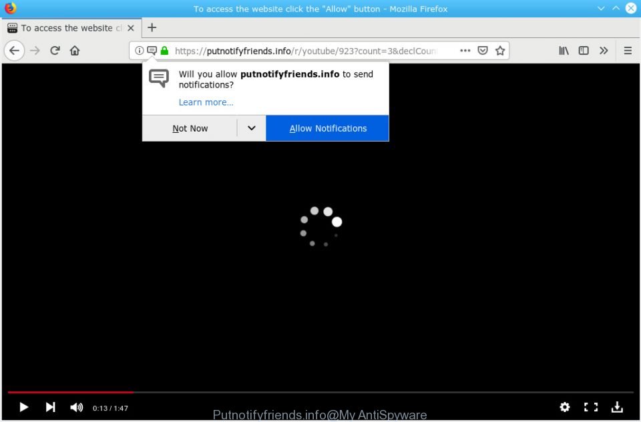Open video settings gear
This screenshot has width=641, height=422.
[565, 407]
